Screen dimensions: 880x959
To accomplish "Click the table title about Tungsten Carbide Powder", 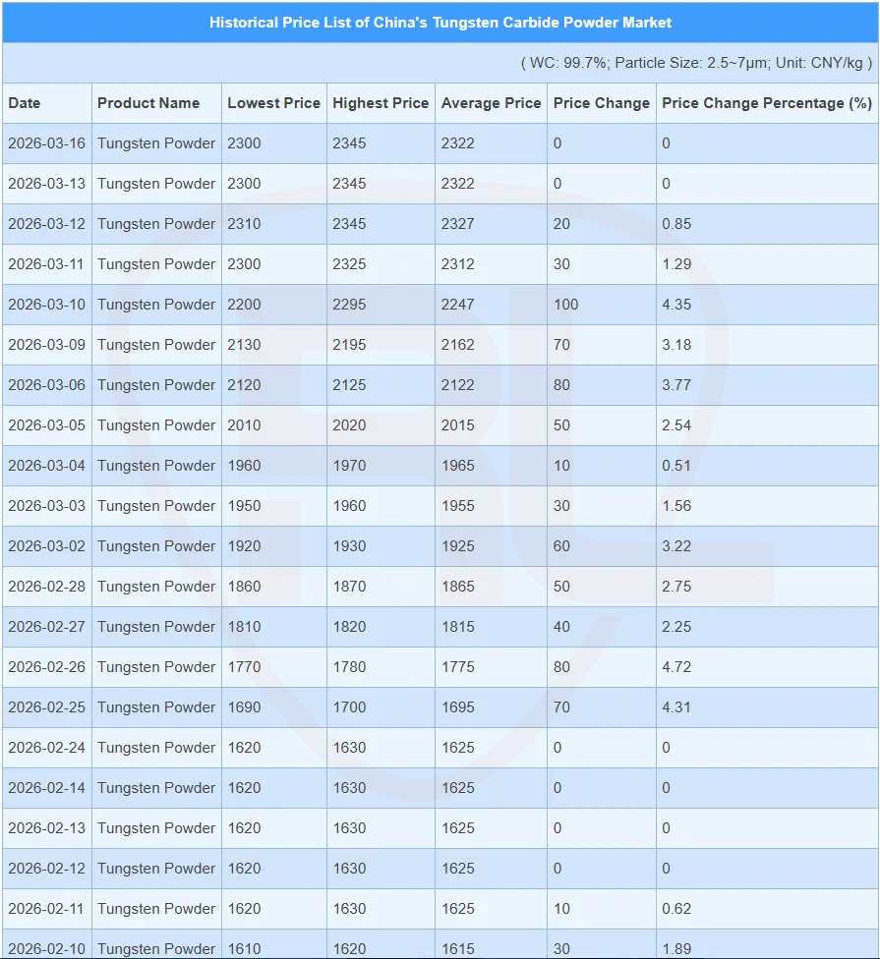I will (440, 23).
